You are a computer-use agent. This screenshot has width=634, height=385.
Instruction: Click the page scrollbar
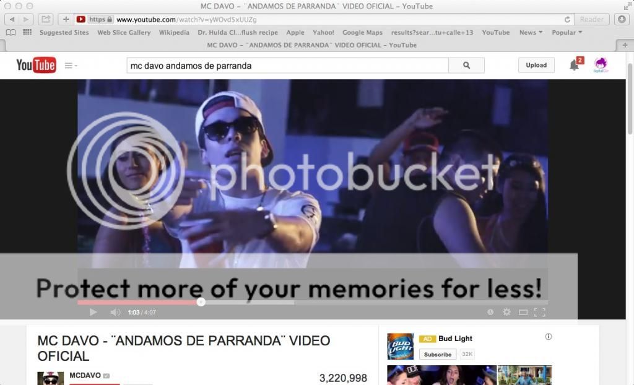630,99
